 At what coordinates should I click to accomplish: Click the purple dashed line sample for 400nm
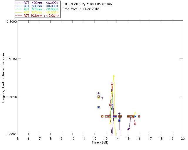coord(19,3)
